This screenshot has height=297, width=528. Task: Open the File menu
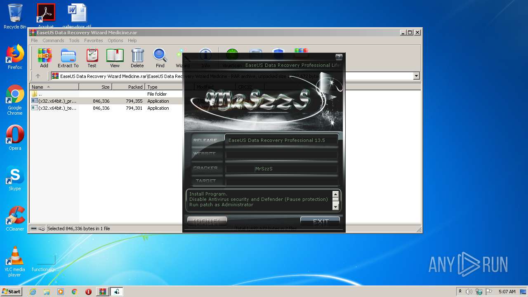(34, 40)
